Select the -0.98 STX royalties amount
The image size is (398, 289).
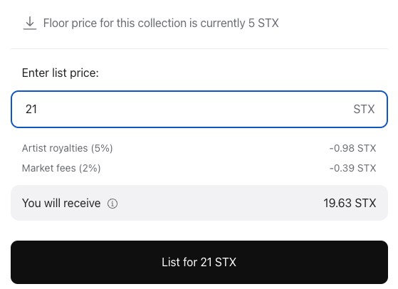pyautogui.click(x=352, y=148)
